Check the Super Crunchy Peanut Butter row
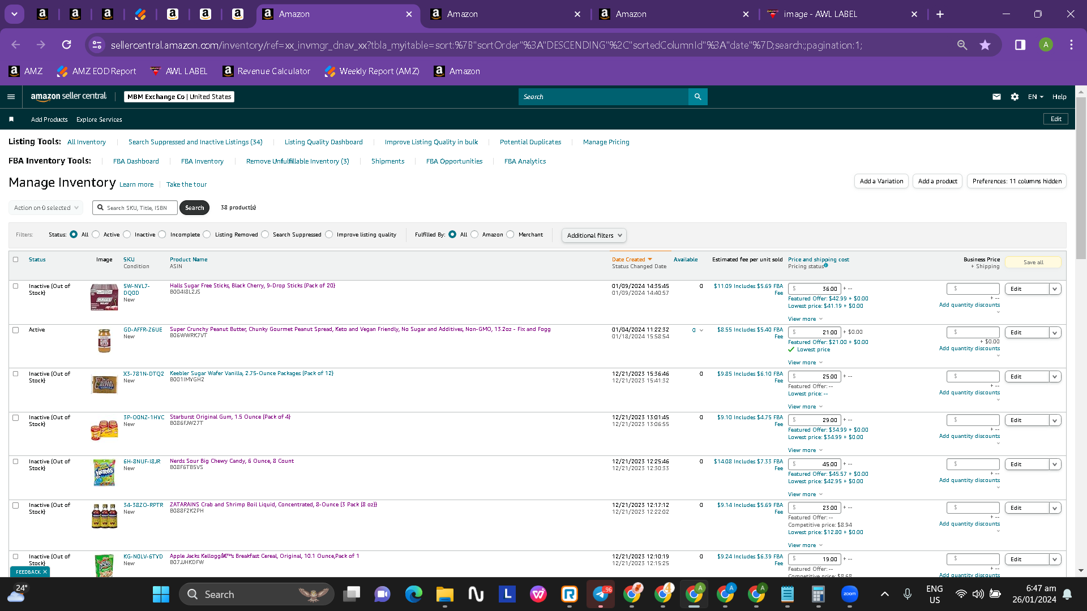The width and height of the screenshot is (1087, 611). [16, 330]
